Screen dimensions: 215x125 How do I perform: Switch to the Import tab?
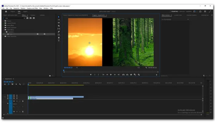tap(13, 12)
